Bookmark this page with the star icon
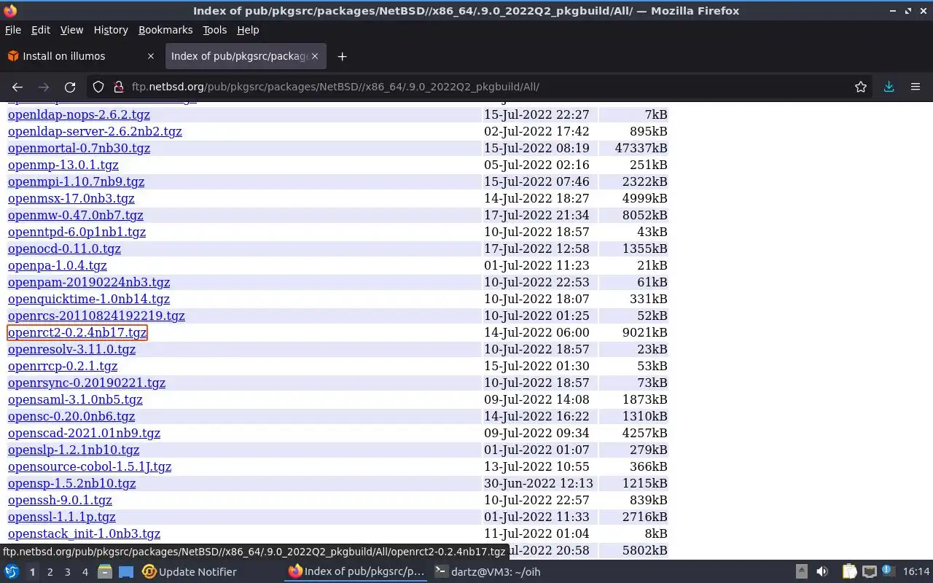This screenshot has height=583, width=933. [861, 87]
